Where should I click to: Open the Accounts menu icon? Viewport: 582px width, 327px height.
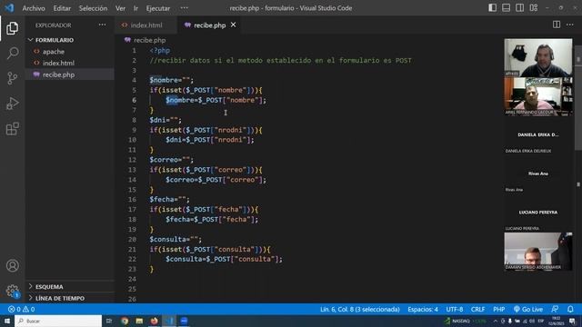[x=12, y=266]
